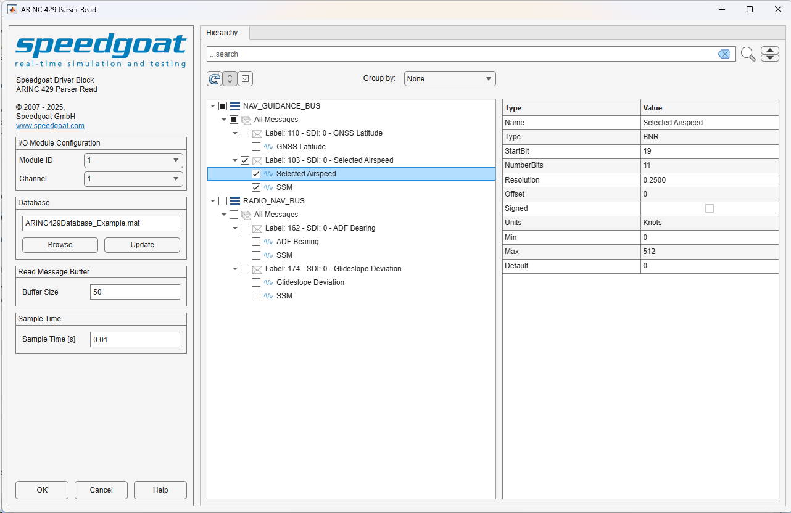
Task: Click the magnifying glass search icon
Action: click(748, 54)
